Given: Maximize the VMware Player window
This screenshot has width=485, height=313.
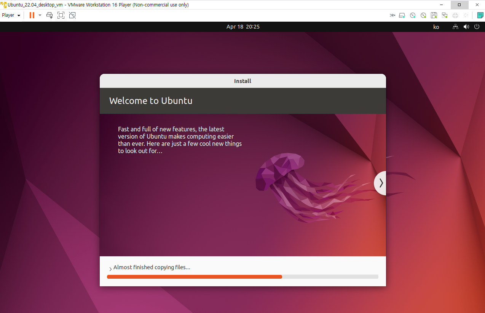Looking at the screenshot, I should (x=459, y=5).
